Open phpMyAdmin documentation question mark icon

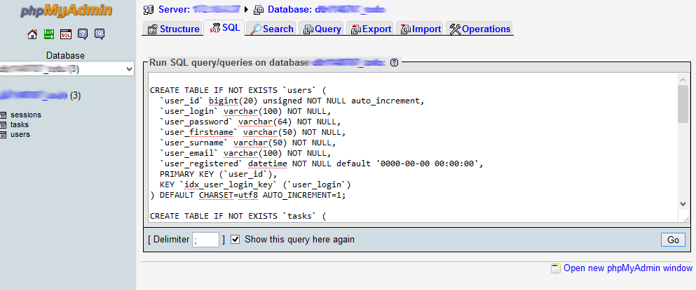[x=83, y=34]
